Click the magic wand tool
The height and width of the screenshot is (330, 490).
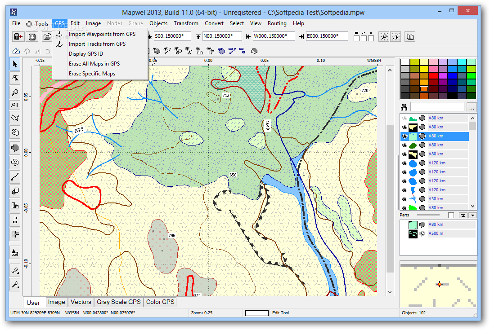tap(15, 285)
